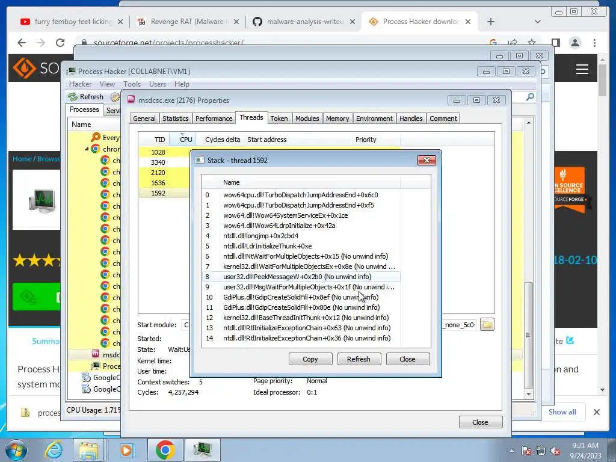616x462 pixels.
Task: Select stack frame 4 ntdll.dll!longjmp
Action: (301, 236)
